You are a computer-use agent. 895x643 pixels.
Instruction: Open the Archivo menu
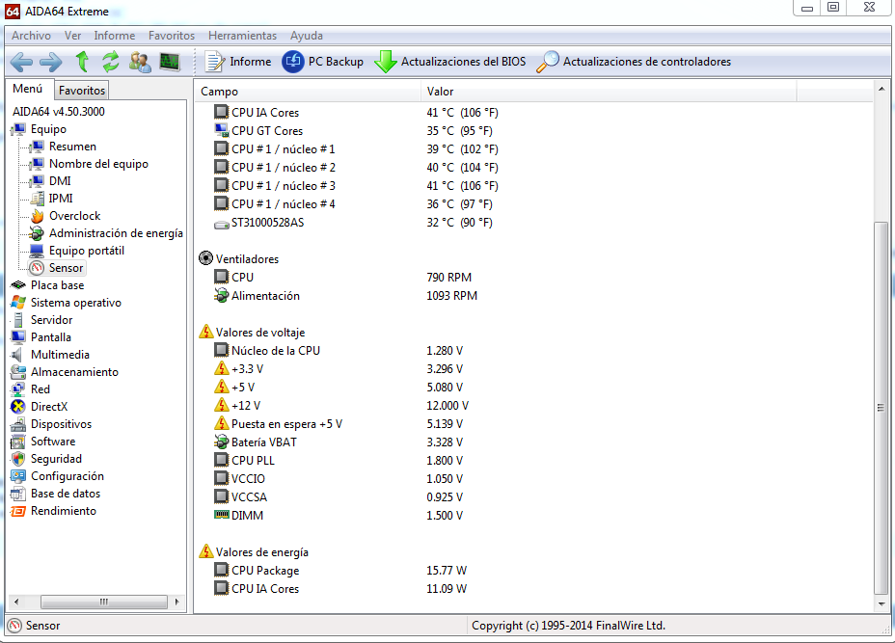click(32, 36)
